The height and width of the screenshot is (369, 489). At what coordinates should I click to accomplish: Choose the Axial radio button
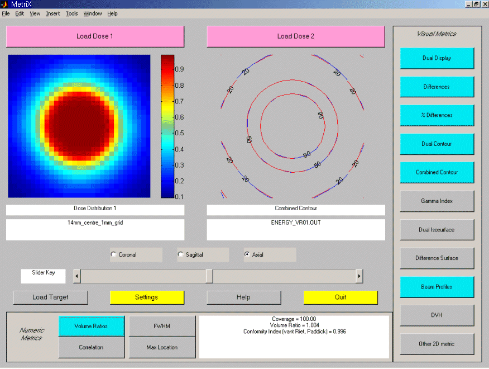(247, 255)
